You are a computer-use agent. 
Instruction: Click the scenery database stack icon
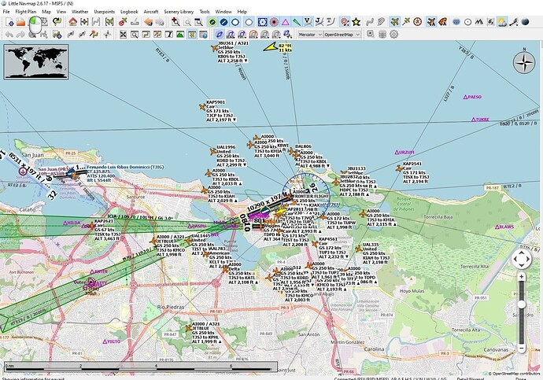point(382,35)
